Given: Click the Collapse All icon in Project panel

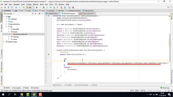Looking at the screenshot, I should pyautogui.click(x=35, y=14).
